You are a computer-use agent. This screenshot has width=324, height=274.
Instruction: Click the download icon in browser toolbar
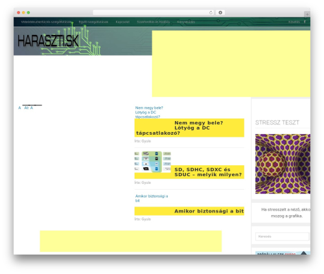(x=220, y=12)
